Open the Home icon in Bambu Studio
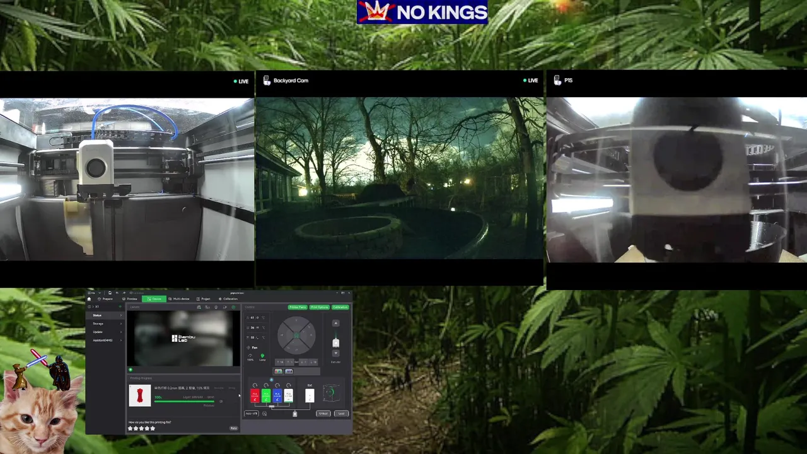This screenshot has height=454, width=807. pyautogui.click(x=89, y=299)
